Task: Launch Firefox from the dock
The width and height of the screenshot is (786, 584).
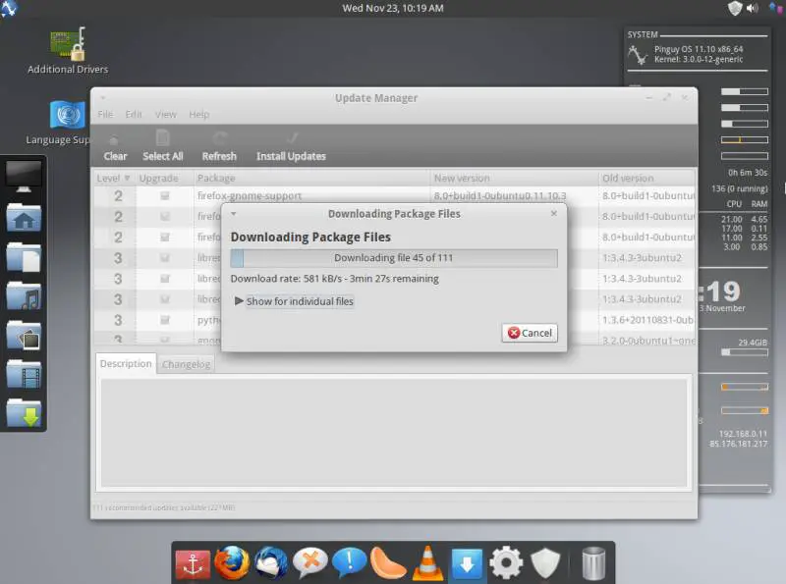Action: pos(232,562)
